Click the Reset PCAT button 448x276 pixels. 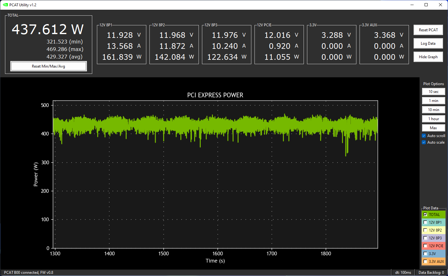tap(428, 30)
